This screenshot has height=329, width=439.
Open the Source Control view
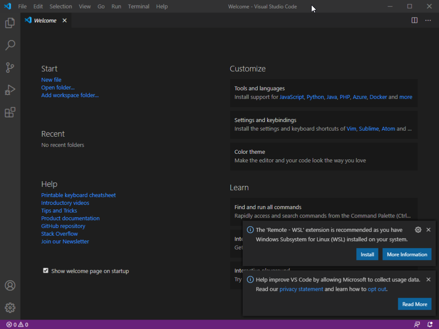pyautogui.click(x=10, y=67)
